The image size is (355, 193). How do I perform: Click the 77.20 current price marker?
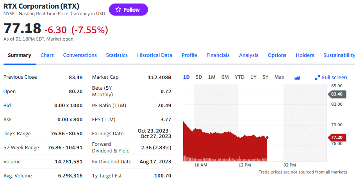point(336,137)
